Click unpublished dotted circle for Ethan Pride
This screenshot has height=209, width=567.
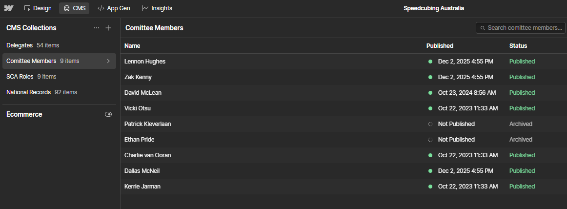coord(430,140)
